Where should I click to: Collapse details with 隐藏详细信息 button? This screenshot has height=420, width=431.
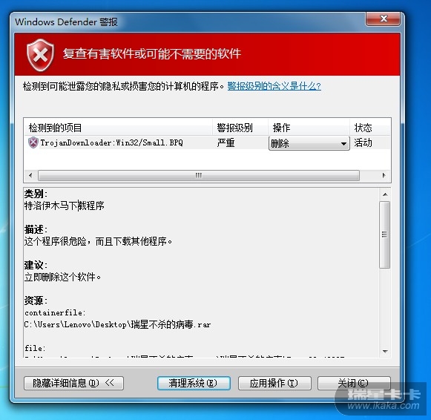click(x=73, y=383)
